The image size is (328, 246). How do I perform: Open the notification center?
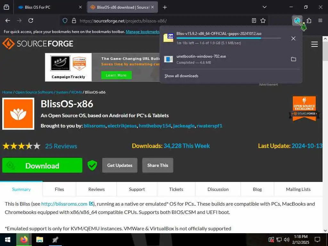point(317,240)
